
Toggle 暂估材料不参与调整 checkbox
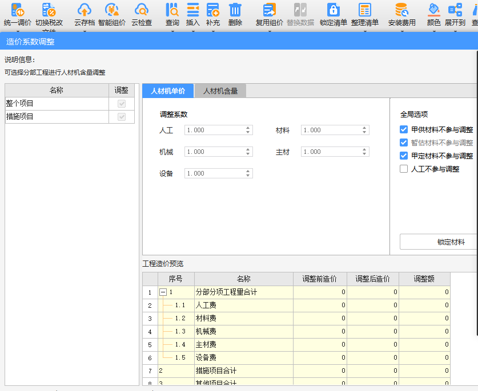[x=404, y=142]
